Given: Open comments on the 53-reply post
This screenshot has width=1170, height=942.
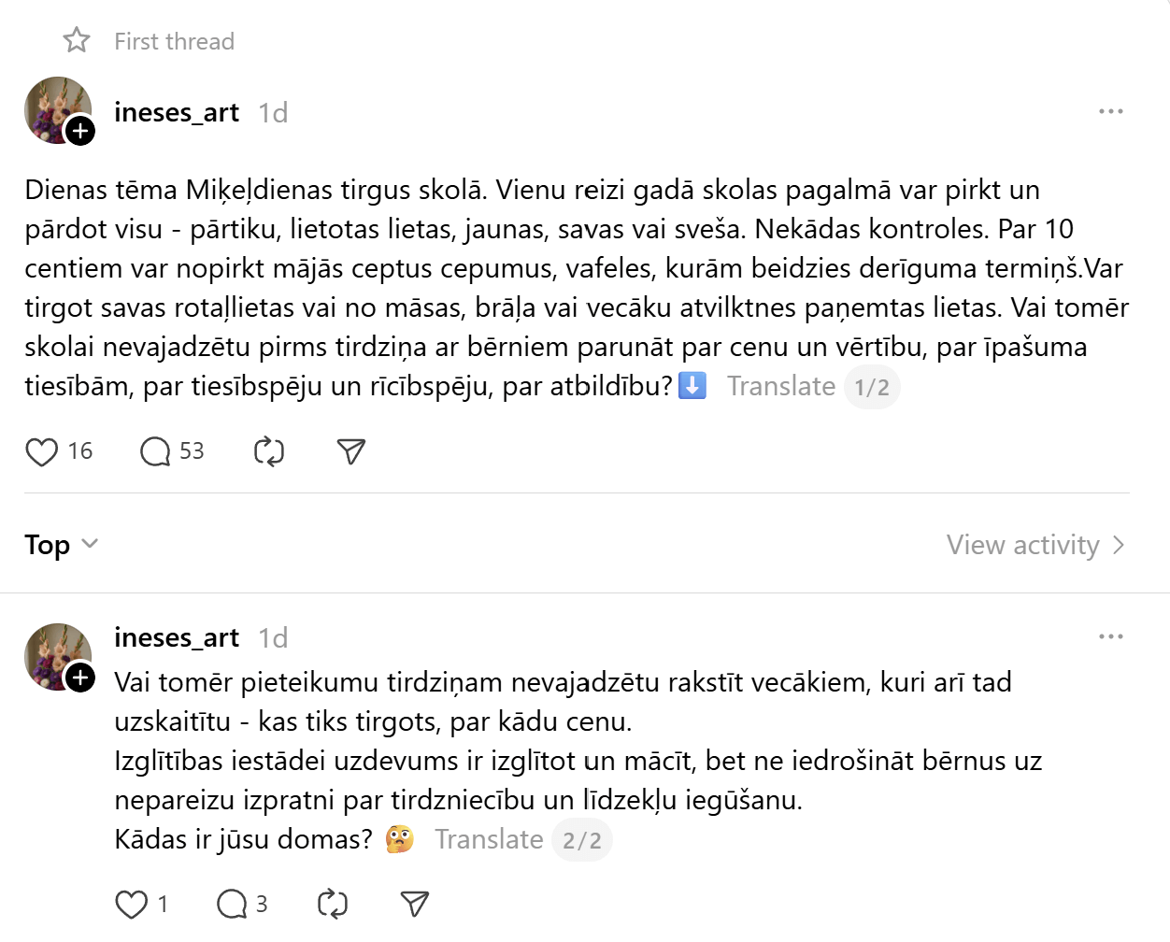Looking at the screenshot, I should [x=155, y=452].
